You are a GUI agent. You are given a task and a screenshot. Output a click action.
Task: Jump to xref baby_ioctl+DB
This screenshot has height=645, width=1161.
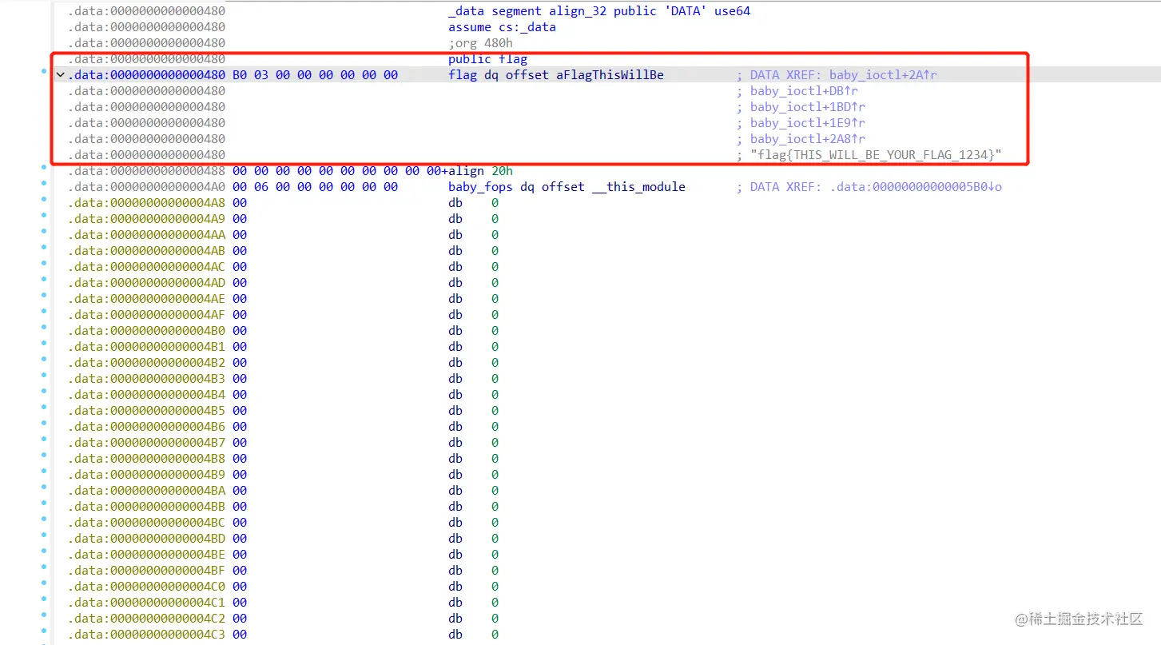coord(804,91)
